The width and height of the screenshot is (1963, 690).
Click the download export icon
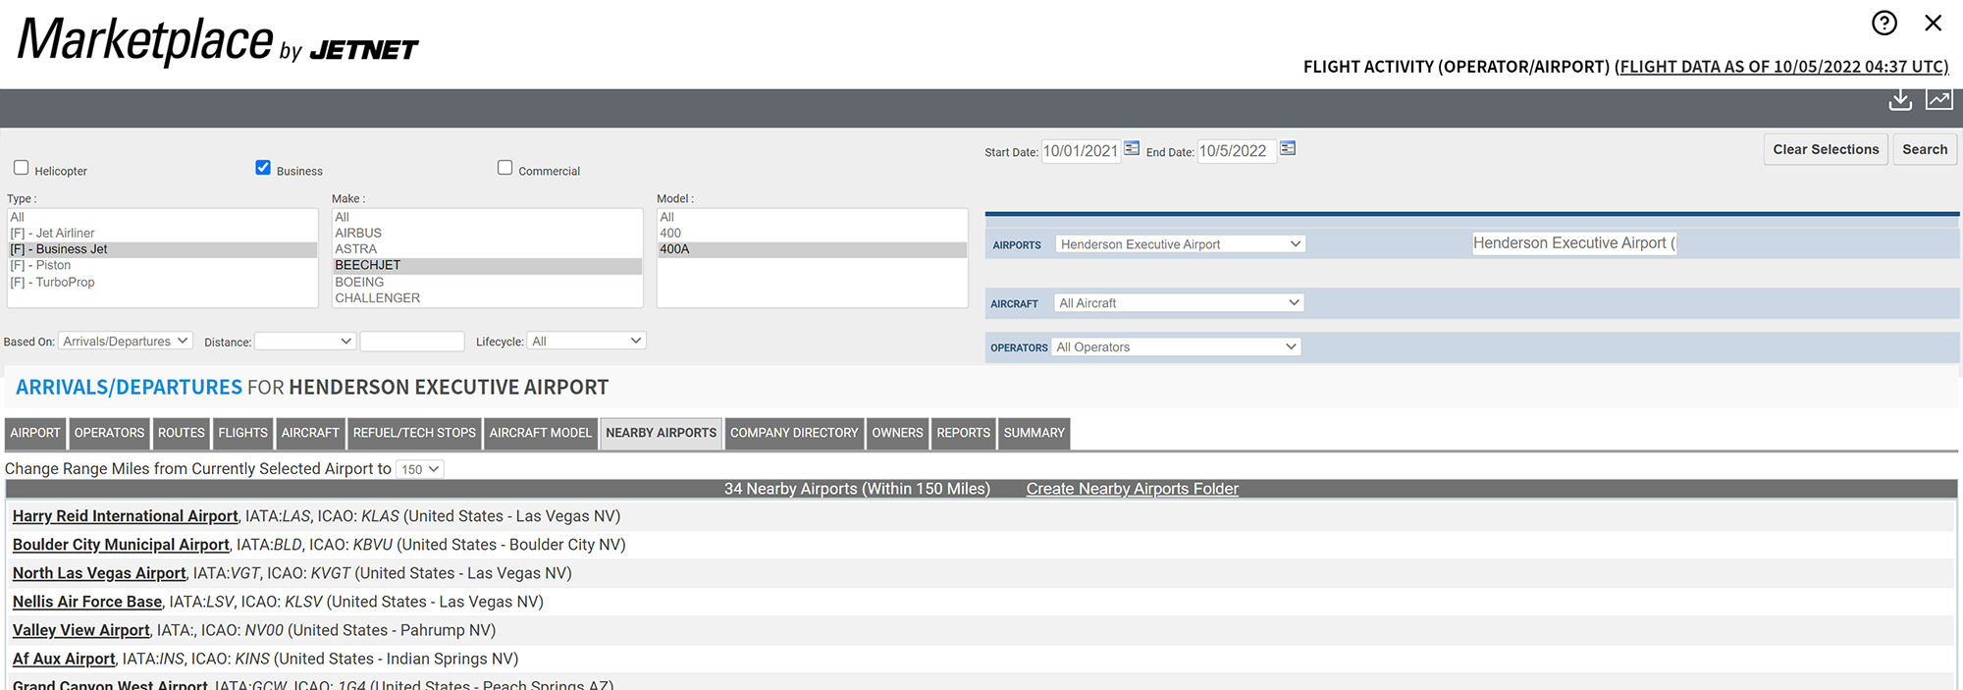click(1900, 99)
